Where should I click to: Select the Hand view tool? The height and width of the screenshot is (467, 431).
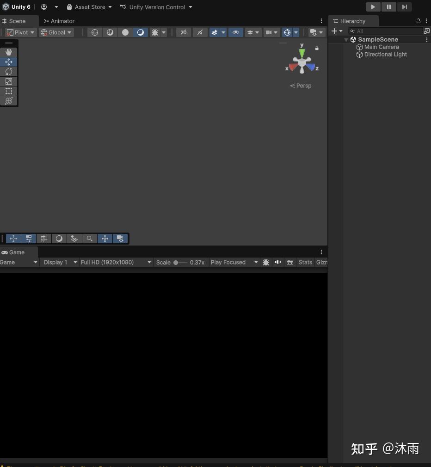[x=9, y=52]
